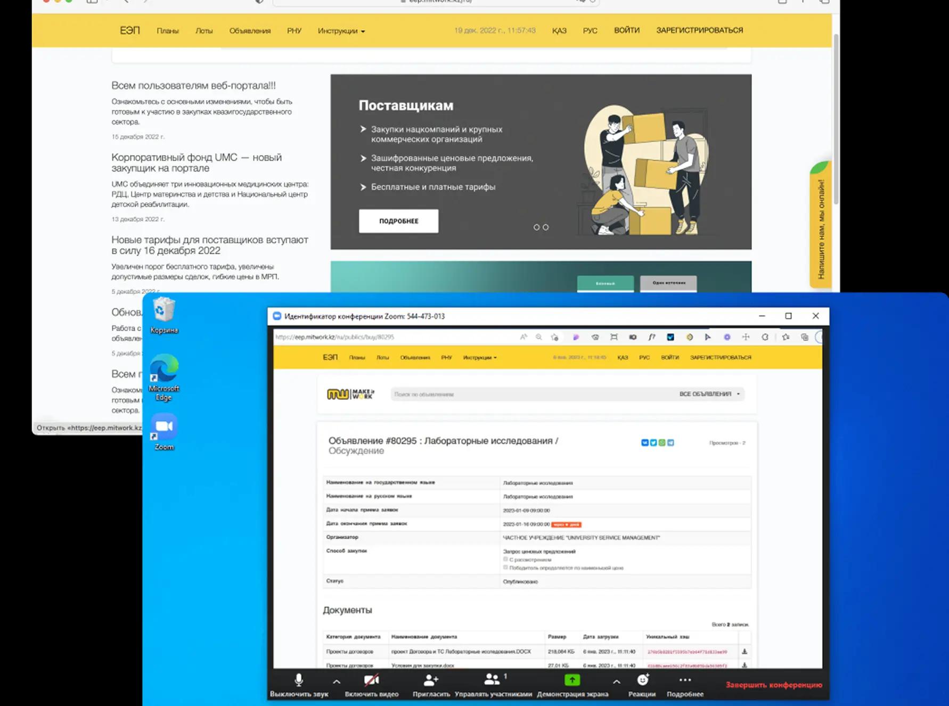Open the Лоты menu item in top navbar
This screenshot has height=706, width=949.
[x=203, y=31]
